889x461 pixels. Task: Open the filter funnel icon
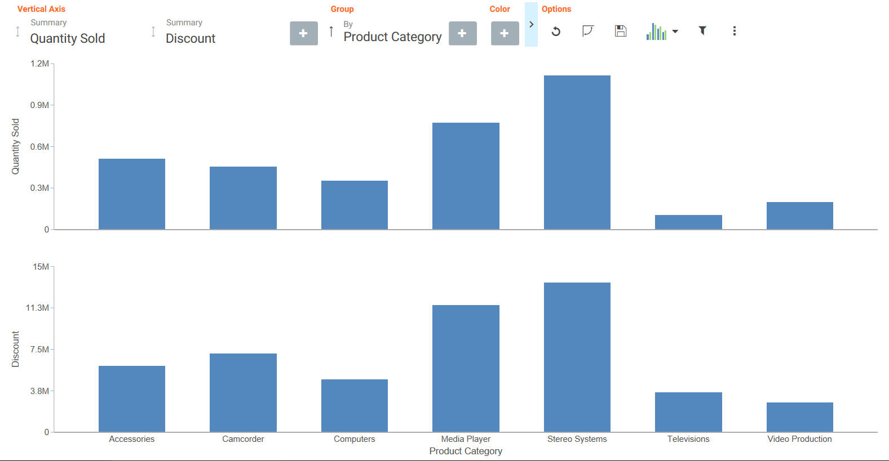(702, 30)
